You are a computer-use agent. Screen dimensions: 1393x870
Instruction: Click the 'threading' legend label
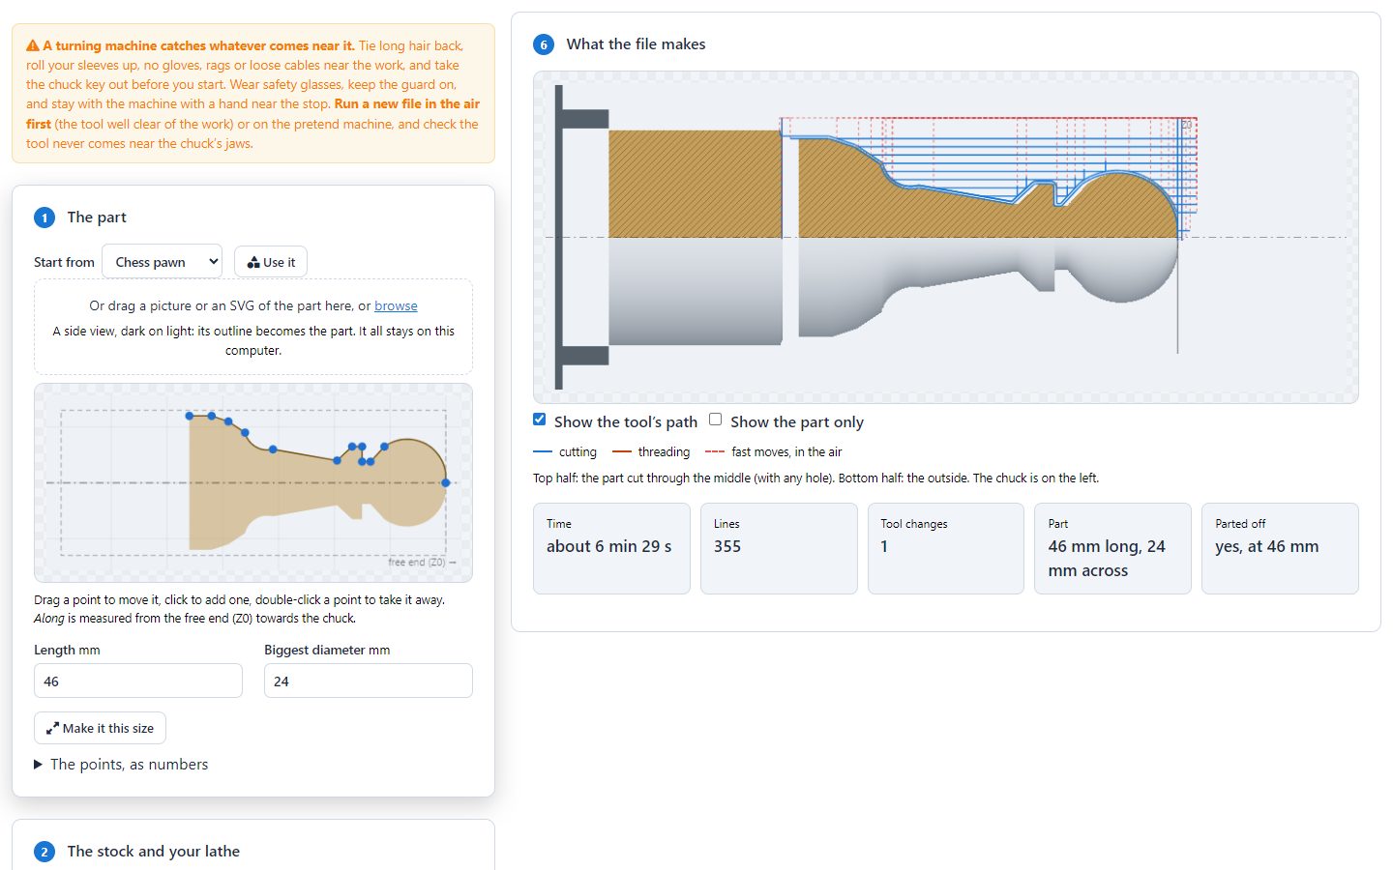pos(664,451)
